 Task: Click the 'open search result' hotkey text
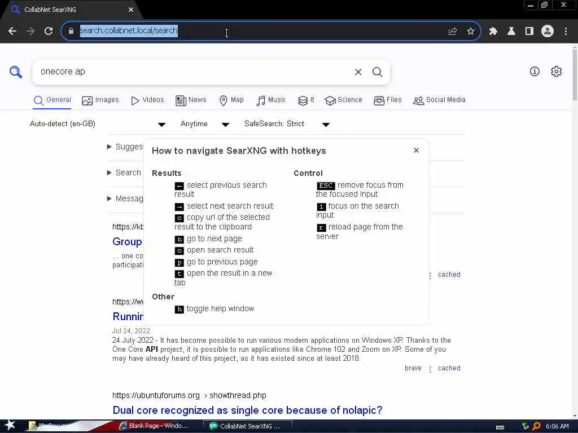[x=220, y=250]
